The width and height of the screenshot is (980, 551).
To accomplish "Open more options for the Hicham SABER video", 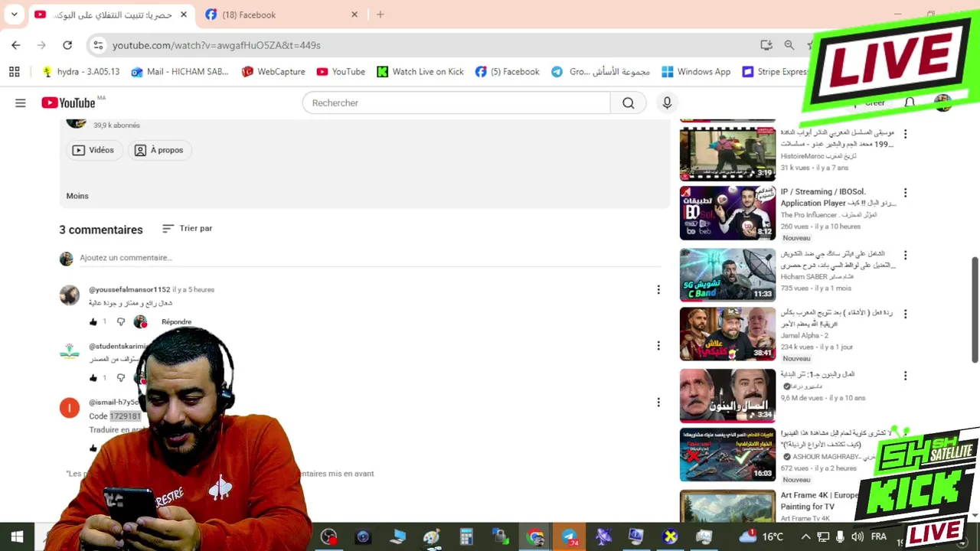I will coord(905,255).
